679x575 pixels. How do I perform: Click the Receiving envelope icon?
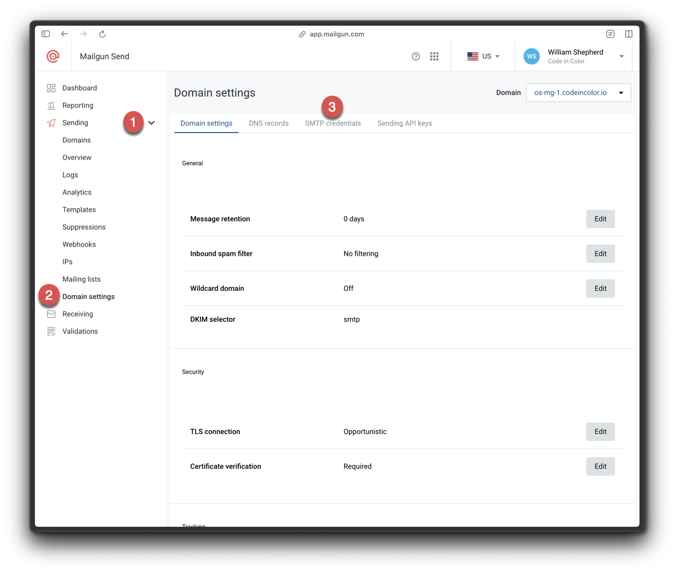(x=51, y=314)
